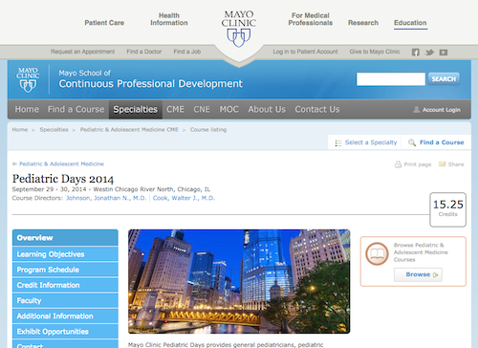Image resolution: width=478 pixels, height=348 pixels.
Task: Click Find a Course text beside the magnifier
Action: (x=442, y=142)
